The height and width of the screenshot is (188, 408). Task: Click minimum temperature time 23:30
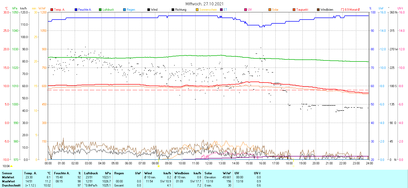(29, 177)
